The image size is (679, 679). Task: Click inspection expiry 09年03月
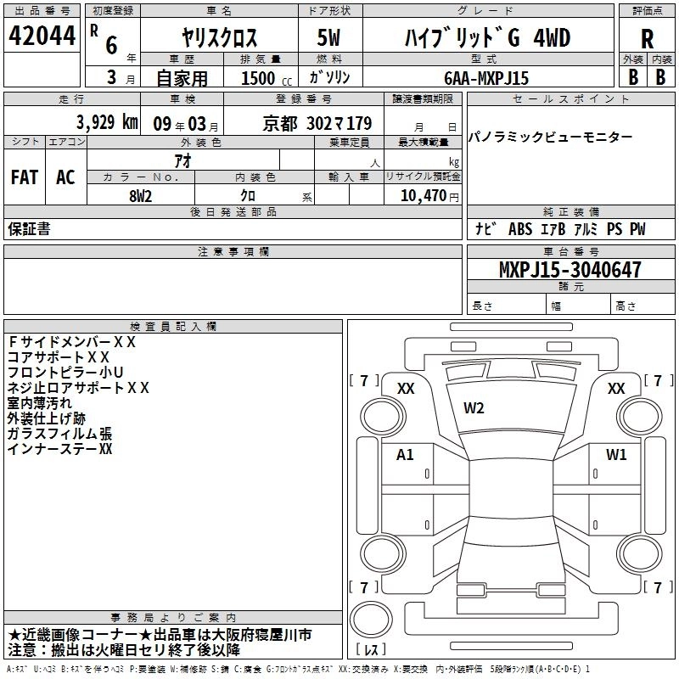coord(186,124)
